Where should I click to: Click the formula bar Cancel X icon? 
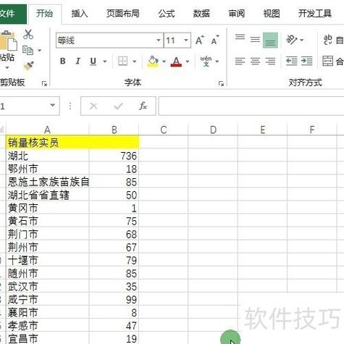93,106
